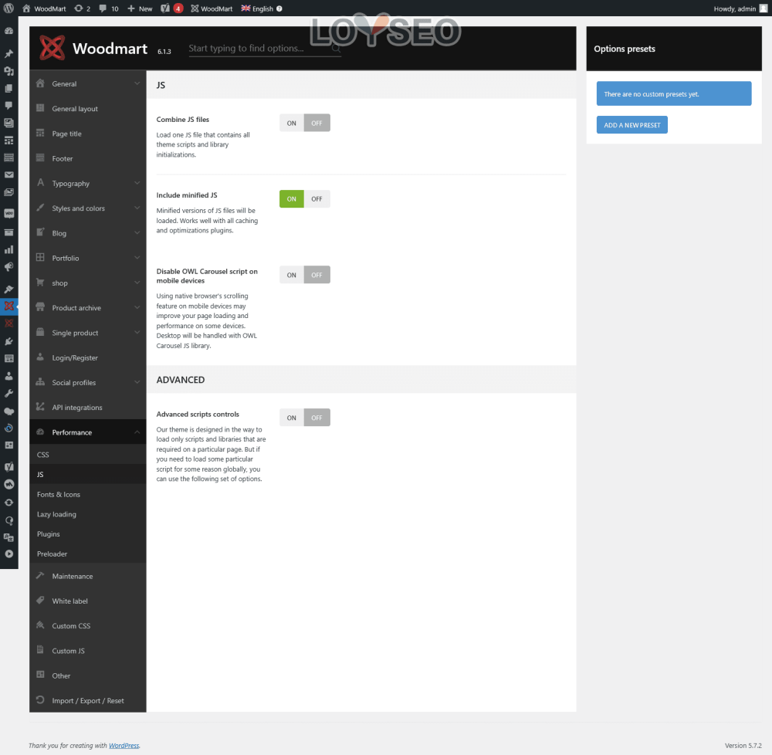Expand the Product archive chevron
Viewport: 772px width, 755px height.
[137, 307]
